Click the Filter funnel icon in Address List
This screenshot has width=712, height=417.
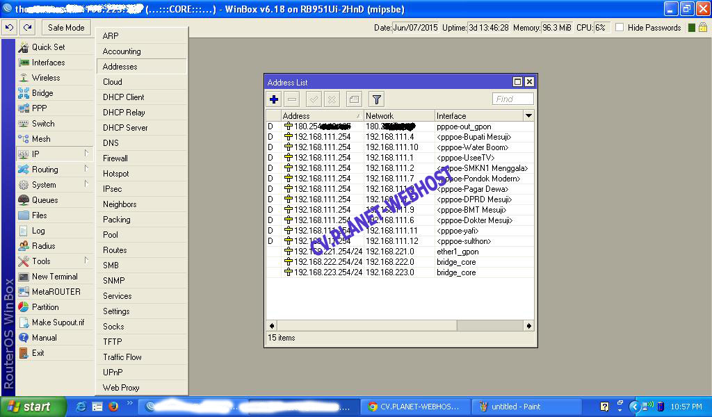point(376,99)
